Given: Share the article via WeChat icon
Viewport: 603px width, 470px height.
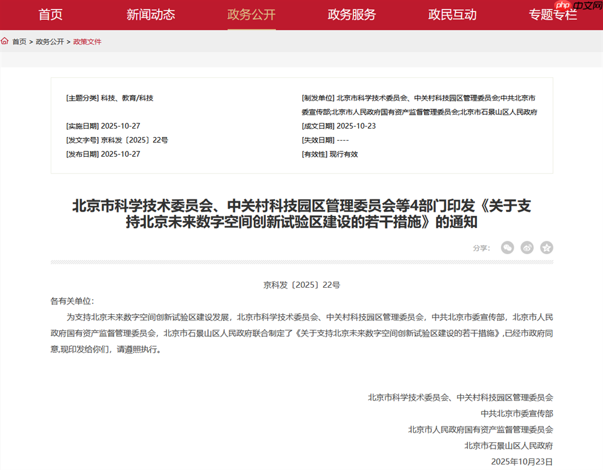Looking at the screenshot, I should pyautogui.click(x=507, y=247).
